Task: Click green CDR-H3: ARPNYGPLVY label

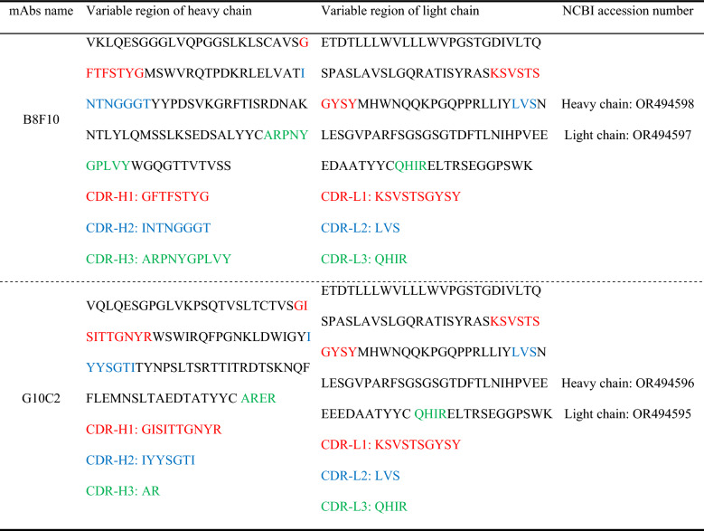Action: coord(158,260)
